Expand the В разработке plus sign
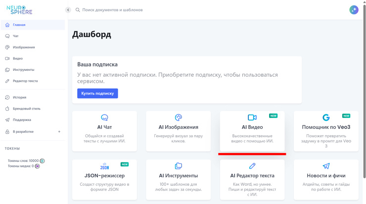Image resolution: width=366 pixels, height=204 pixels. click(x=59, y=132)
